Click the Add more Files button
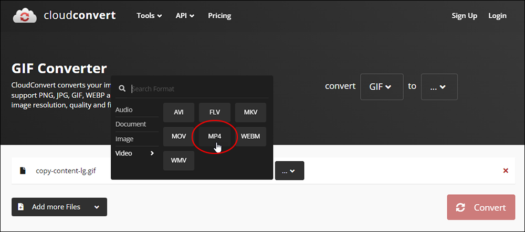This screenshot has width=525, height=232. (59, 207)
